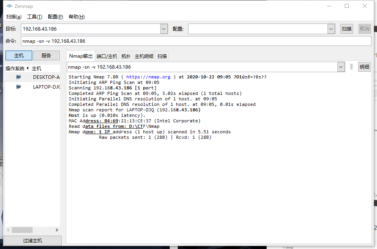Viewport: 377px width, 249px height.
Task: Open the 帮助 menu
Action: click(x=77, y=17)
